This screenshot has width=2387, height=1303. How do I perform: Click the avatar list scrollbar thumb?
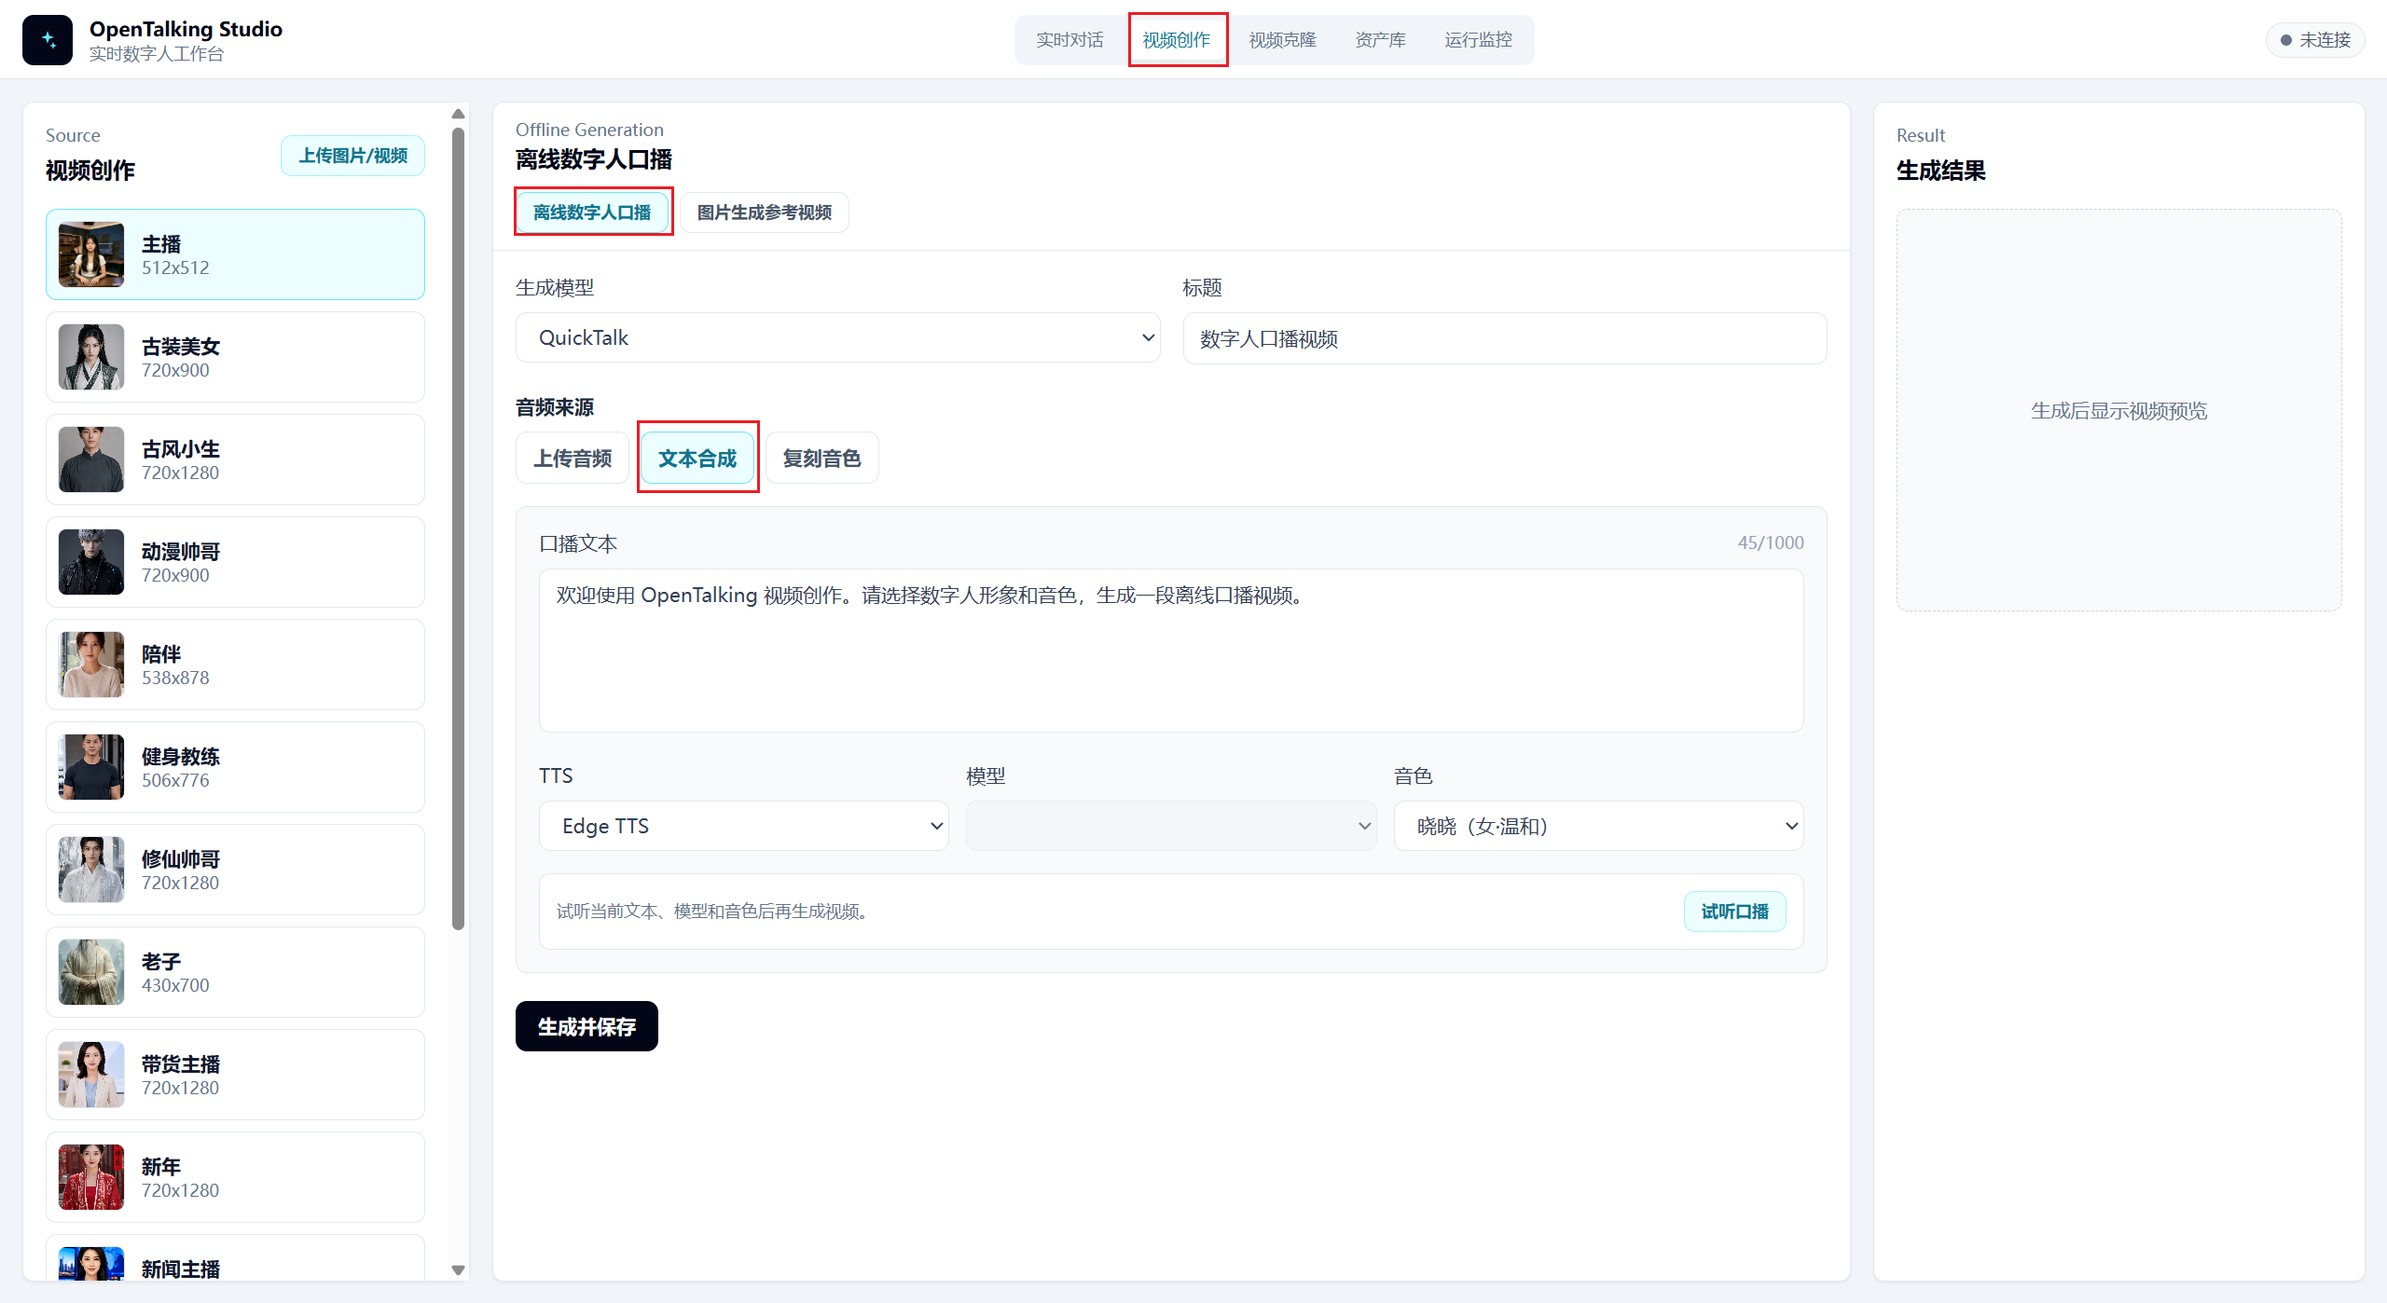[458, 528]
